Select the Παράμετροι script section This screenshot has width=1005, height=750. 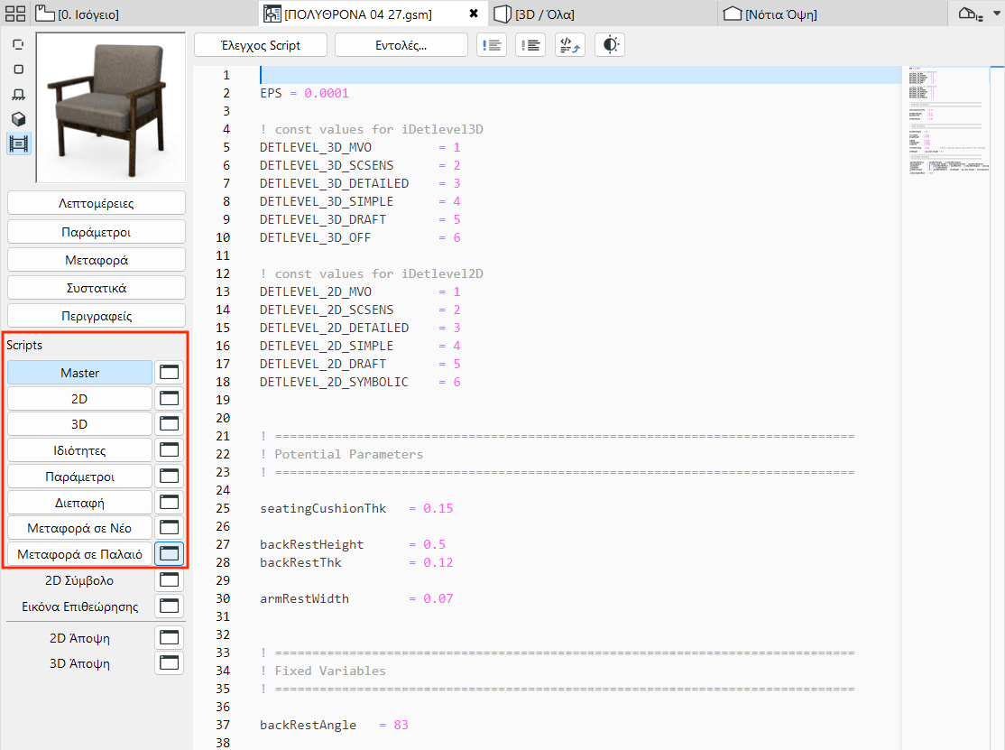tap(79, 476)
